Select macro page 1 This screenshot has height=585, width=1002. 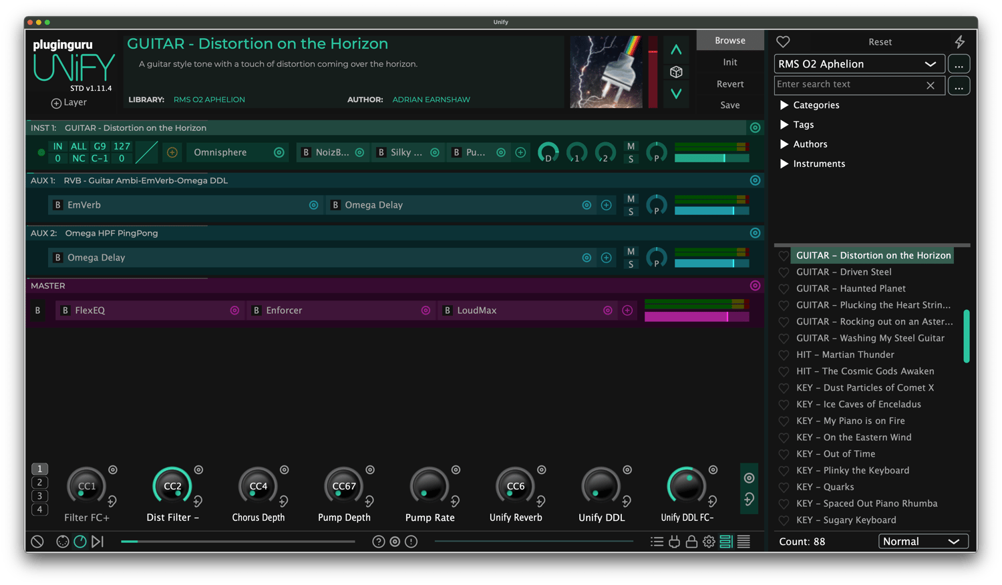pos(39,469)
